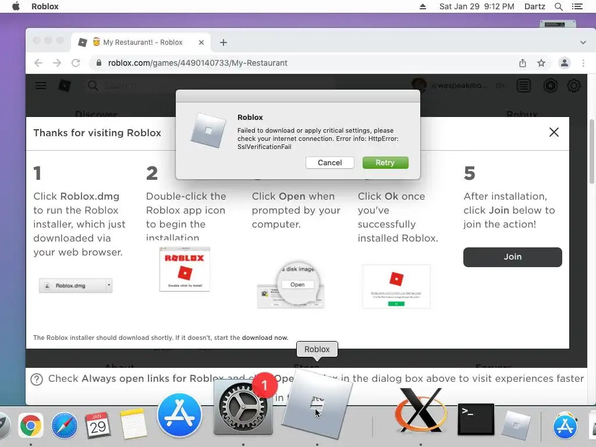The height and width of the screenshot is (447, 596).
Task: Click the share icon in address bar
Action: pos(523,63)
